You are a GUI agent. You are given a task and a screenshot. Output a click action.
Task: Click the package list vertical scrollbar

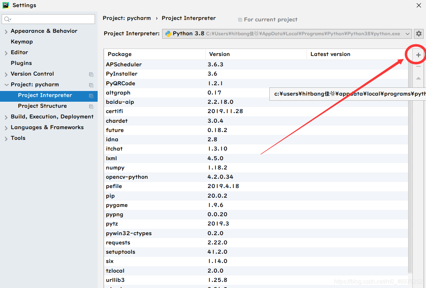tap(410, 166)
